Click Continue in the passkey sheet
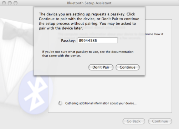The image size is (179, 129). click(x=127, y=67)
